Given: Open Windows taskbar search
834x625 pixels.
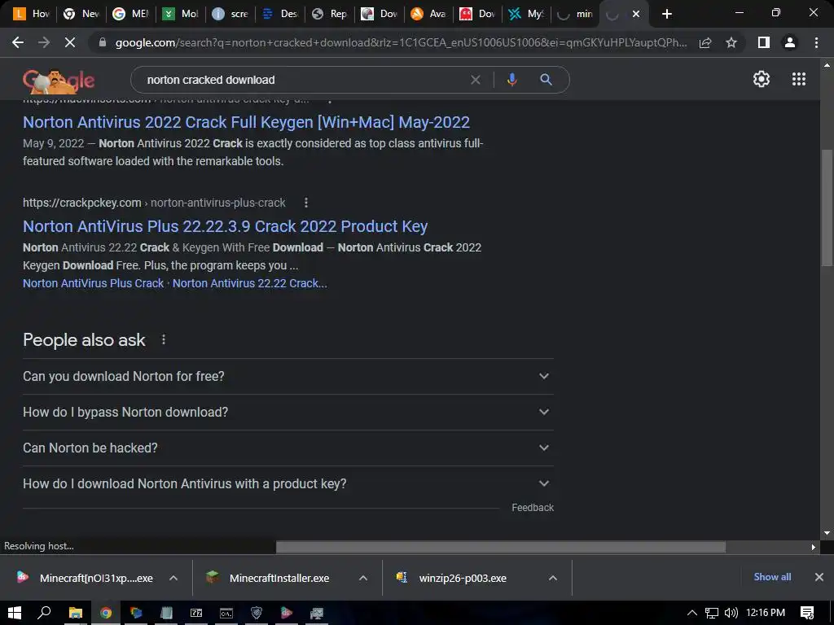Looking at the screenshot, I should [x=45, y=613].
